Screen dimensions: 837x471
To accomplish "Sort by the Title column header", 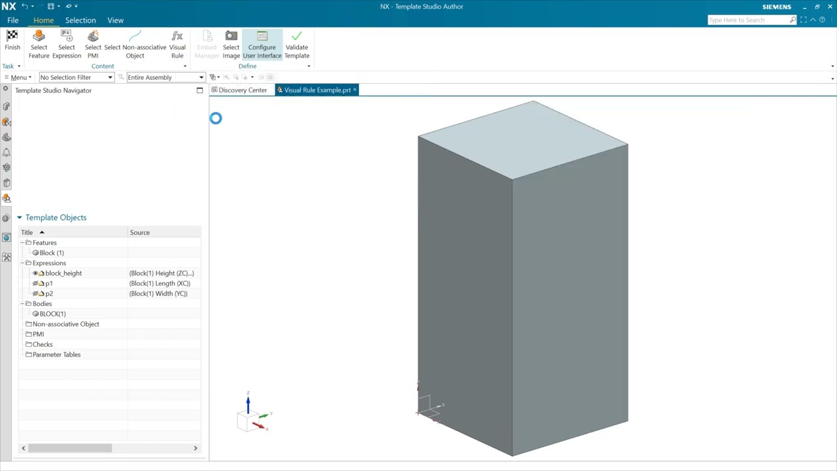I will point(73,232).
